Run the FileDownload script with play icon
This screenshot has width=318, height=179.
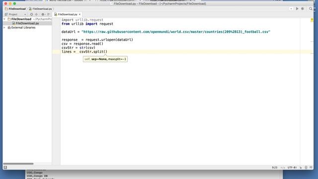click(297, 9)
